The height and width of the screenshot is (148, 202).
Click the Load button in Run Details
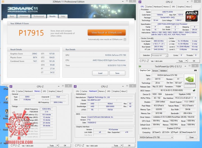[100, 73]
